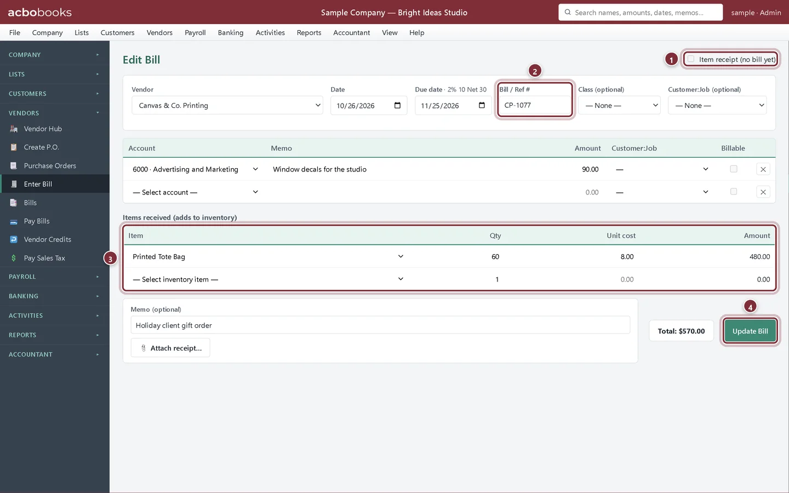Remove the Advertising and Marketing expense line
Viewport: 789px width, 493px height.
click(x=763, y=169)
